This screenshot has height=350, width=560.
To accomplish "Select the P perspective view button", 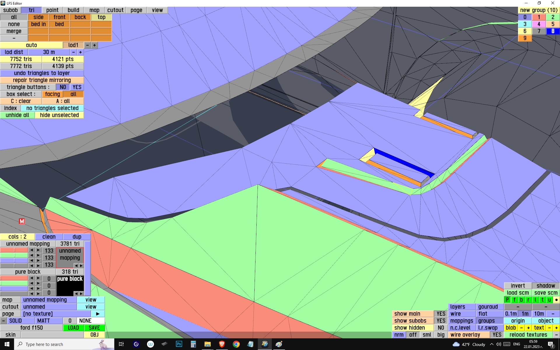I will tap(508, 300).
